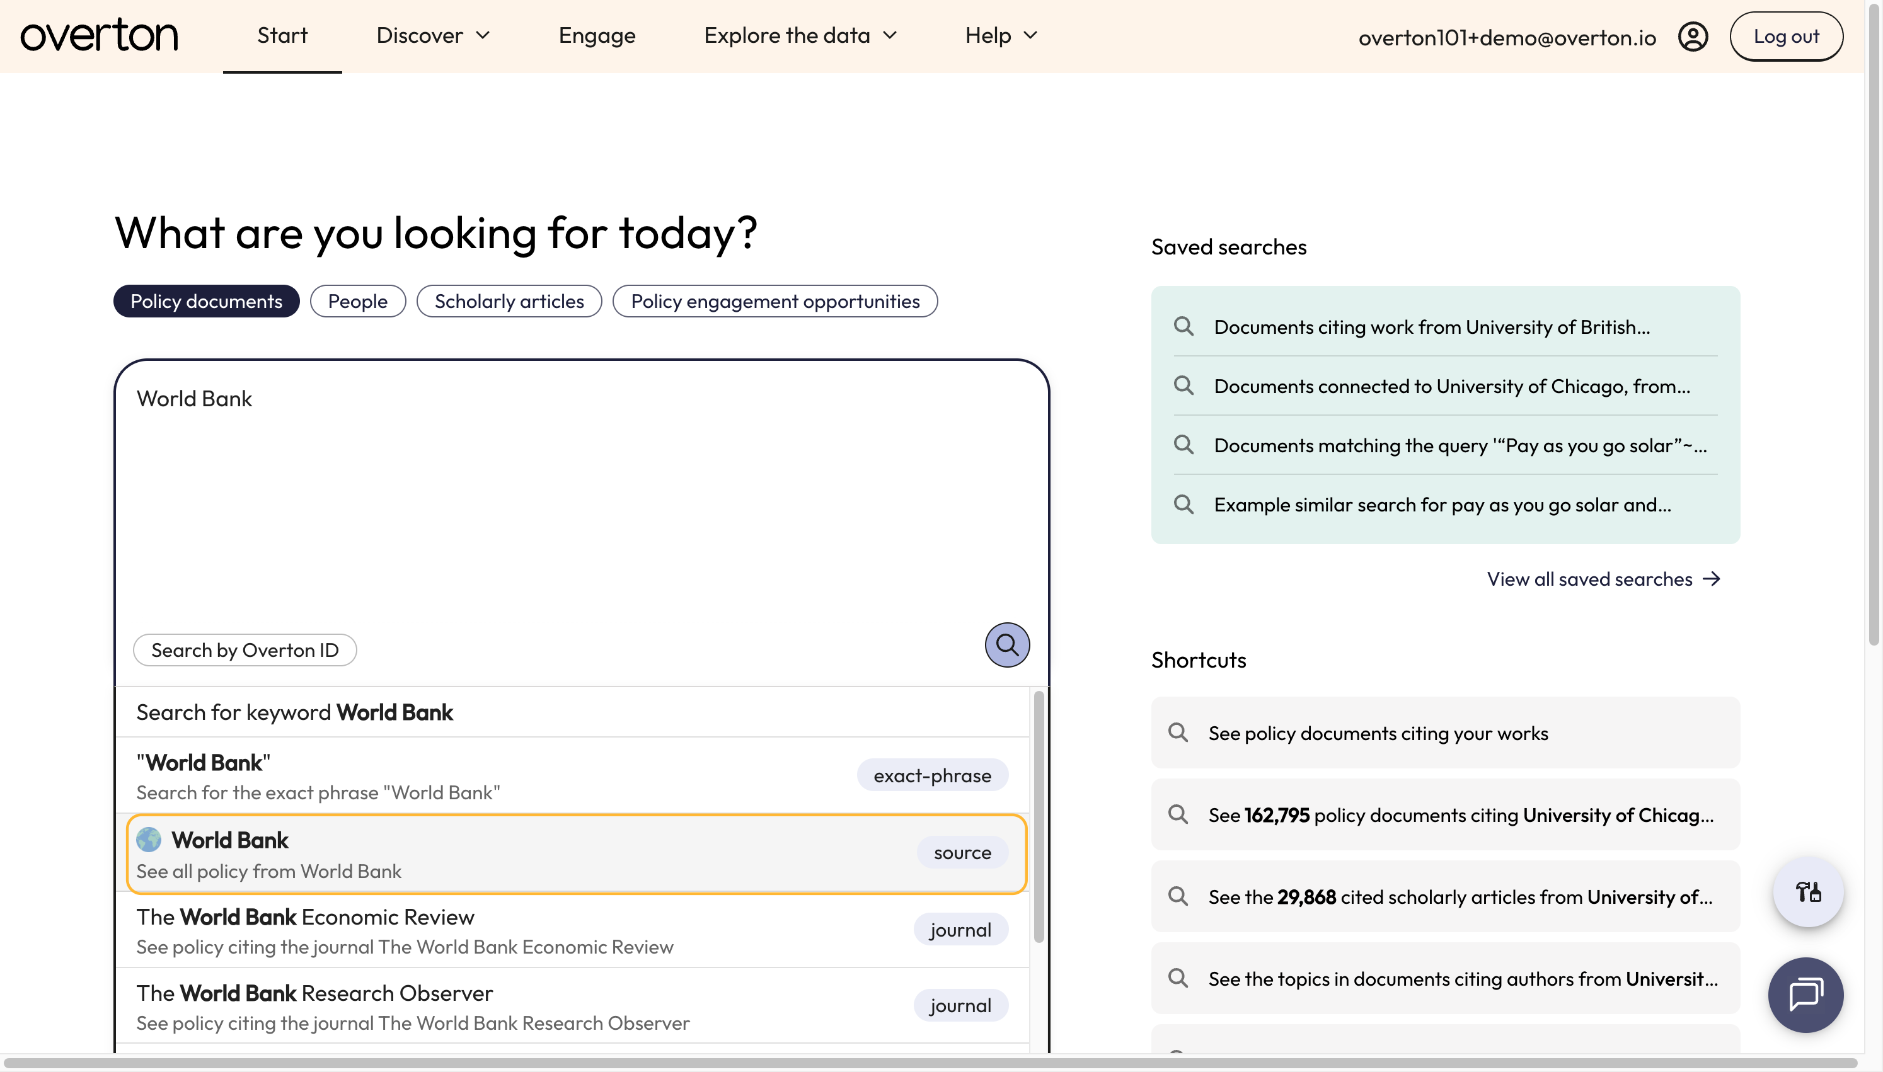Click magnifier icon beside policy documents citing works
The image size is (1883, 1072).
click(x=1178, y=733)
